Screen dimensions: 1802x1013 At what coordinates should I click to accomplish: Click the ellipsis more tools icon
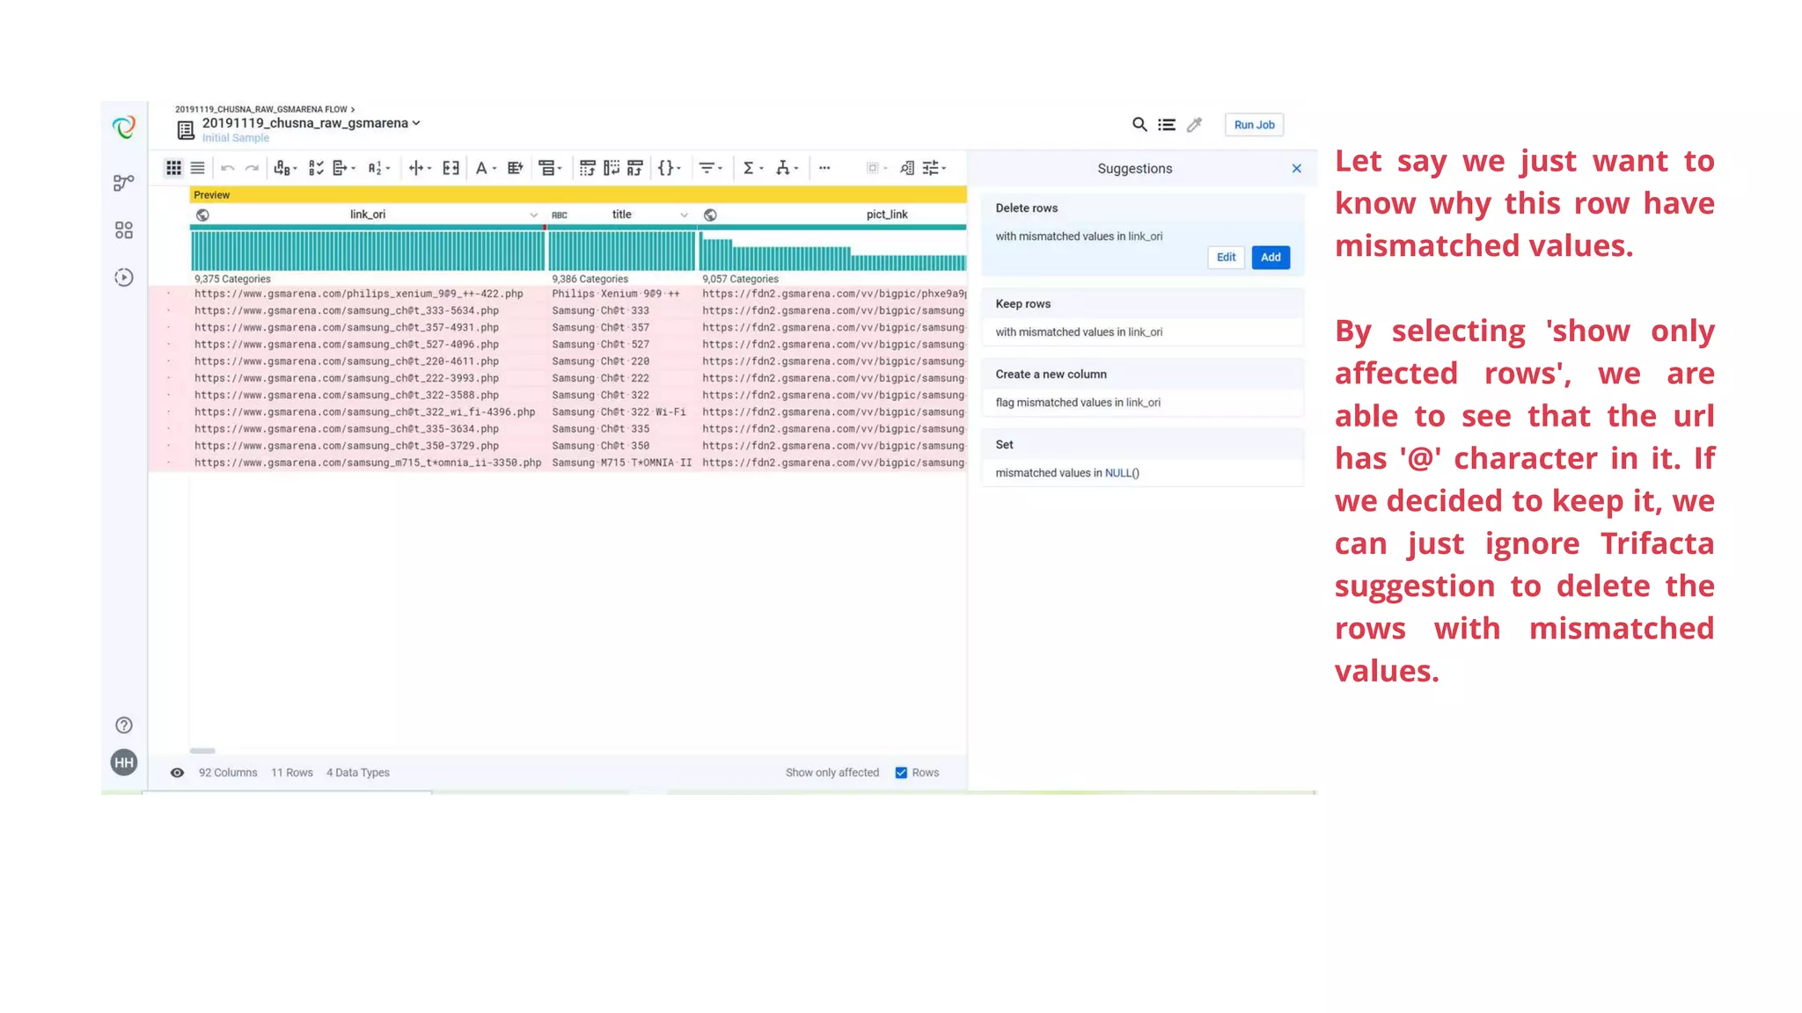point(824,168)
